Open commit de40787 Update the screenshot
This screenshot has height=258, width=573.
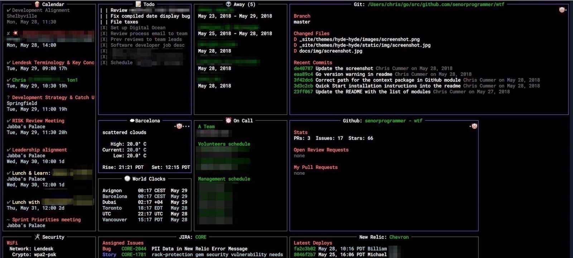click(x=373, y=68)
